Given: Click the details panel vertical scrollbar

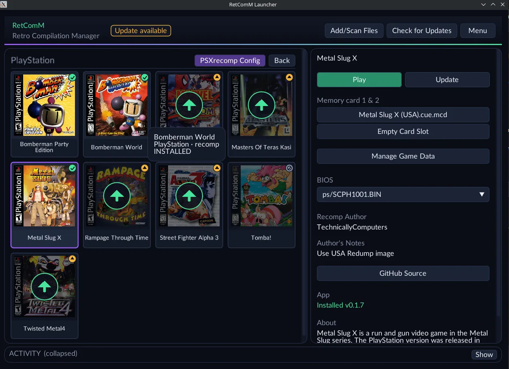Looking at the screenshot, I should pos(498,183).
